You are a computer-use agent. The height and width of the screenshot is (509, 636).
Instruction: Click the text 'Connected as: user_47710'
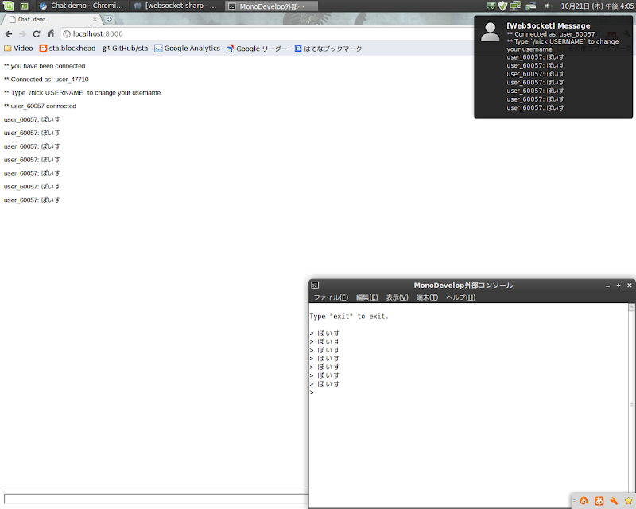pyautogui.click(x=49, y=80)
